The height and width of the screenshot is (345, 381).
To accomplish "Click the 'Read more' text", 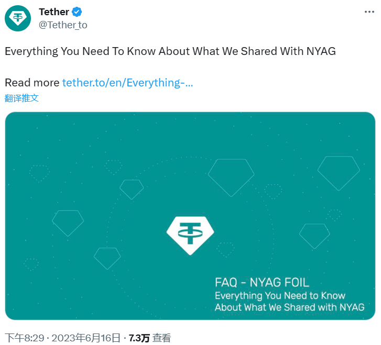I will 32,83.
